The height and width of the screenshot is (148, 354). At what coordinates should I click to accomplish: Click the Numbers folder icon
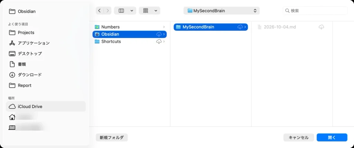(x=97, y=27)
